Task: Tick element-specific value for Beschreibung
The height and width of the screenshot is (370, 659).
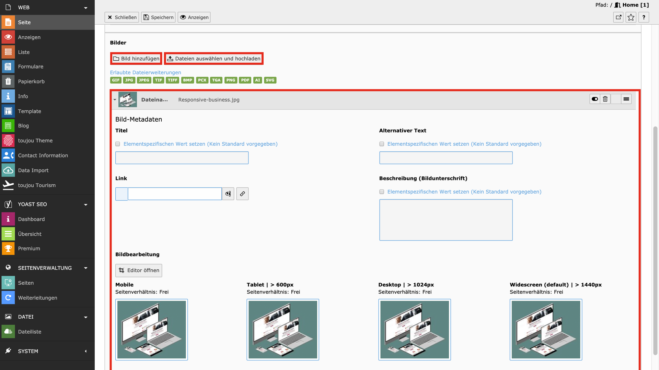Action: (x=382, y=192)
